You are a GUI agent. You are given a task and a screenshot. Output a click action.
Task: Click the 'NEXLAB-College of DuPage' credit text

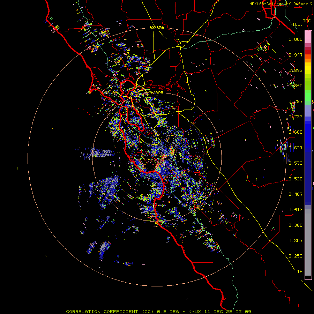(x=279, y=4)
